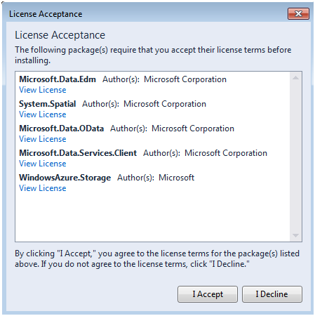
Task: Click the I Decline button
Action: [x=272, y=294]
